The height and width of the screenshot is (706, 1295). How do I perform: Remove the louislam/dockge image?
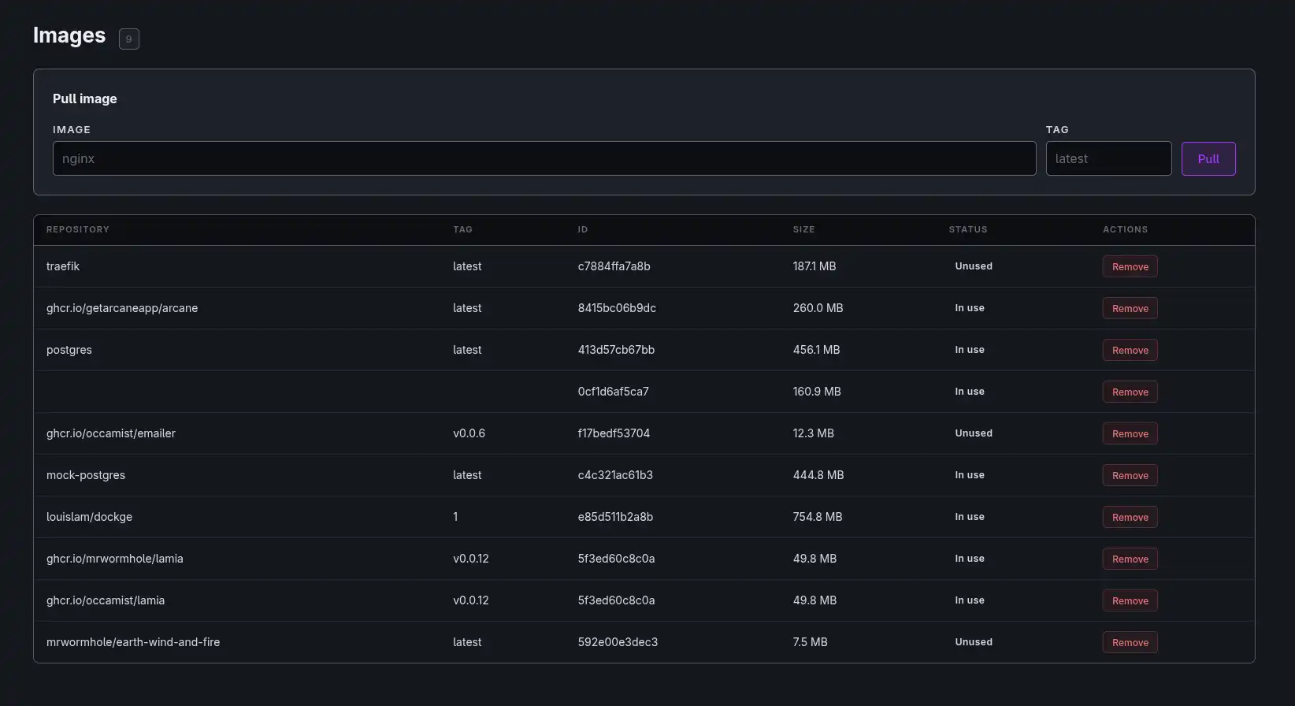[1130, 517]
